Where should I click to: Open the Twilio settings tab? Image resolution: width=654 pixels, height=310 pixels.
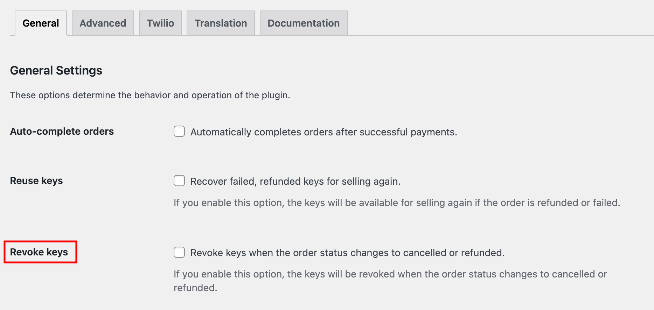160,23
